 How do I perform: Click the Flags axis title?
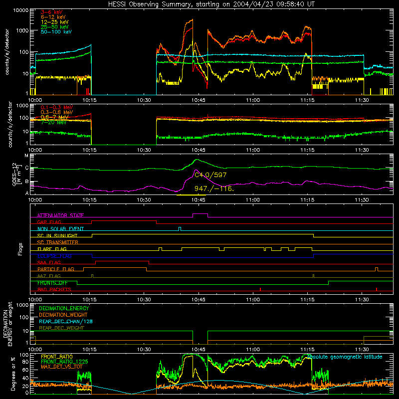(20, 249)
